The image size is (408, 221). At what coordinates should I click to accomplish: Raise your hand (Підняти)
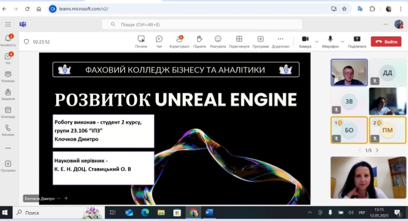pyautogui.click(x=199, y=41)
